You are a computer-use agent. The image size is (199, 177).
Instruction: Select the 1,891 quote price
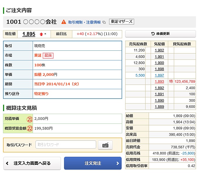(159, 94)
